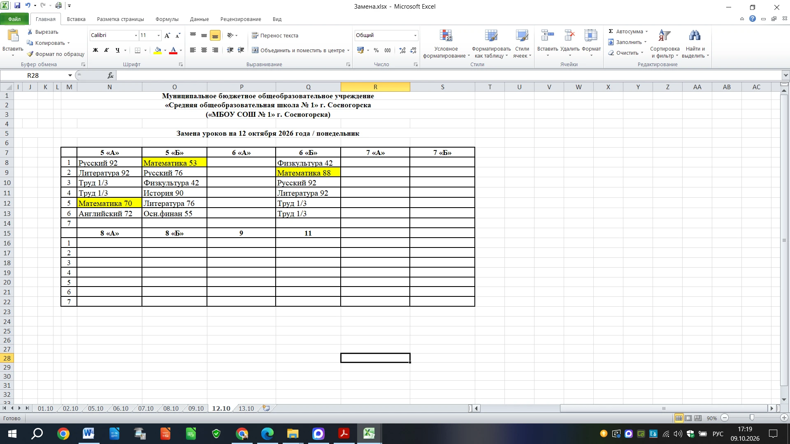790x444 pixels.
Task: Click Format Painter (Формат по образцу)
Action: (56, 54)
